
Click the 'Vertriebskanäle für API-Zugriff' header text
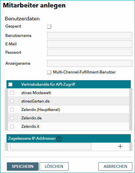48,84
